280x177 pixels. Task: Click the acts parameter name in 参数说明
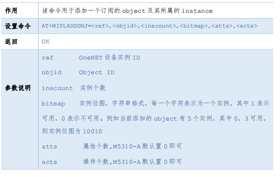pyautogui.click(x=49, y=162)
